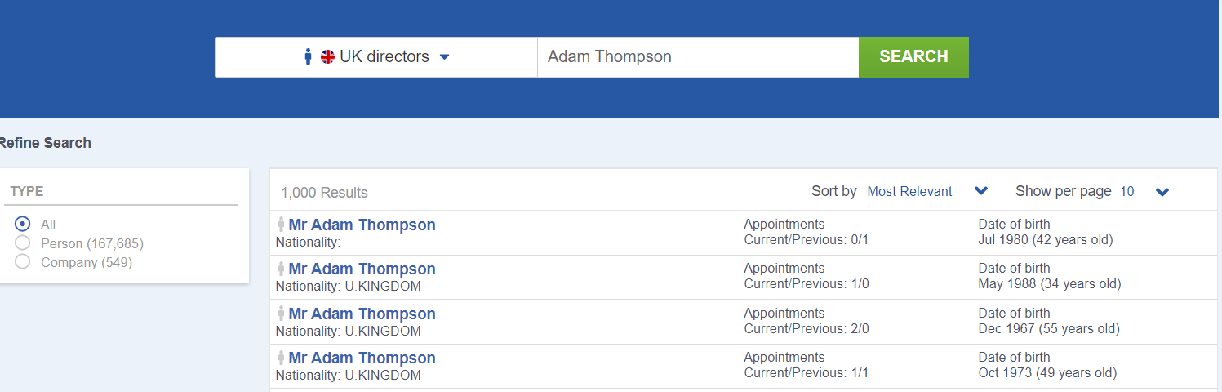The height and width of the screenshot is (392, 1222).
Task: Click person icon beside Adam Thompson born Jul 1980
Action: (x=281, y=225)
